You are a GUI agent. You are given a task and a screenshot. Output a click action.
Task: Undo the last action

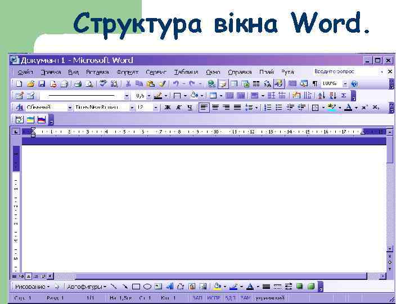[176, 84]
